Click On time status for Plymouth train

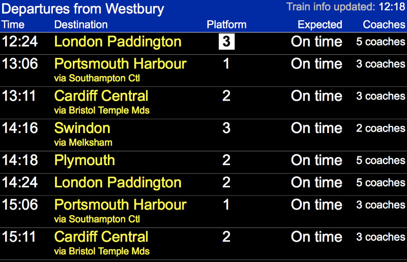tap(316, 160)
